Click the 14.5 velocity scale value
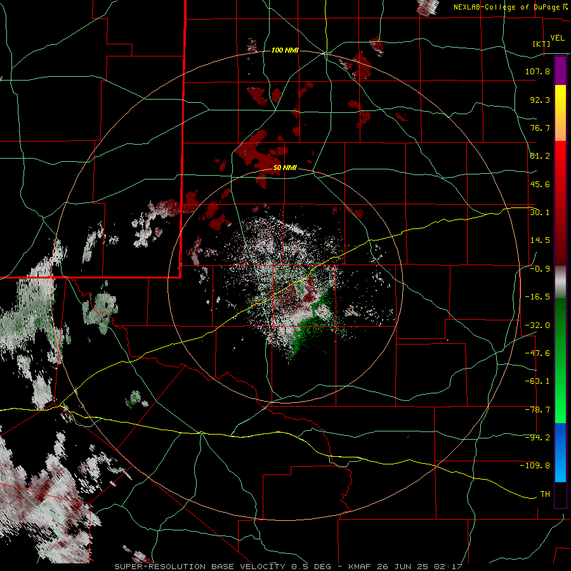 (540, 240)
